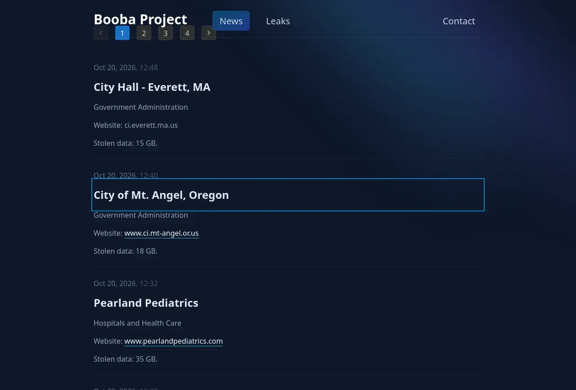Viewport: 576px width, 390px height.
Task: Click the Booba Project site title
Action: tap(140, 19)
